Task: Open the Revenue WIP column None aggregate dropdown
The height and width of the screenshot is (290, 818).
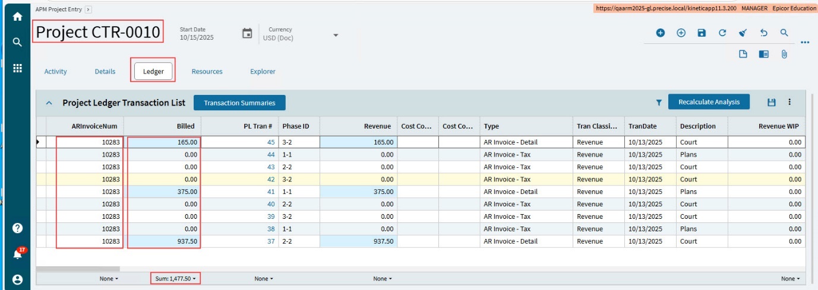Action: tap(791, 278)
